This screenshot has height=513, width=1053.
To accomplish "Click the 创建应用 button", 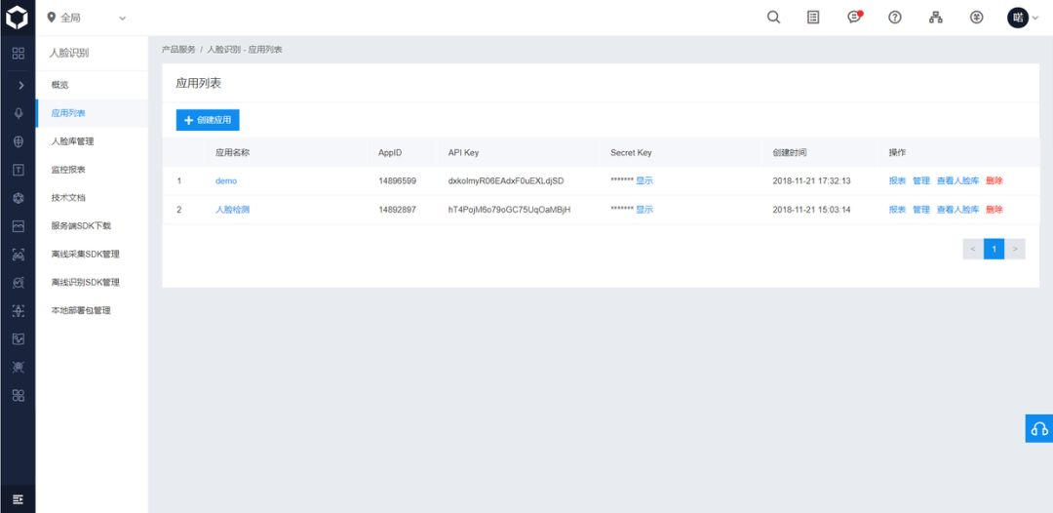I will (x=208, y=120).
